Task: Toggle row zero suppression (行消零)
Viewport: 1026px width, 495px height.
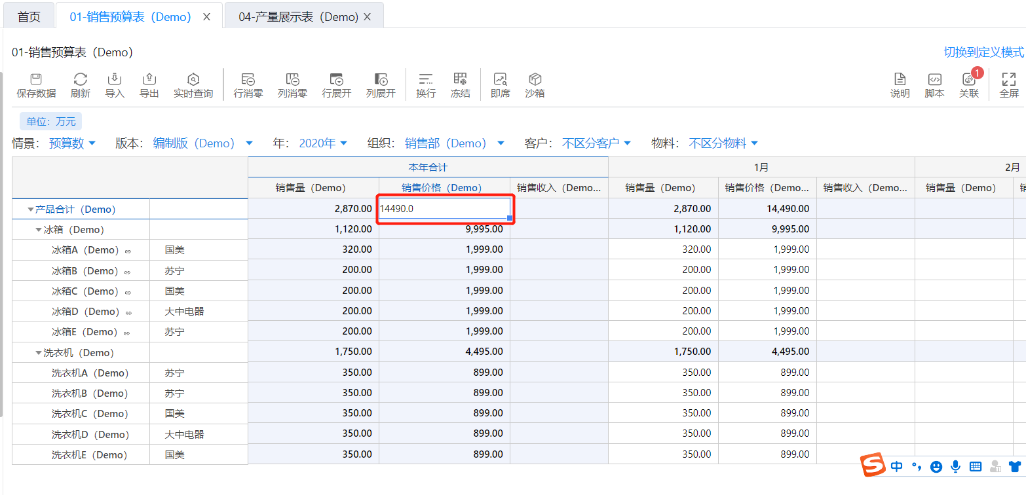Action: pos(248,80)
